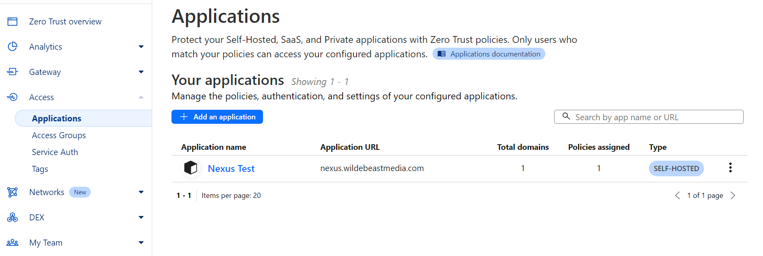Expand the Networks section arrow

[x=141, y=192]
